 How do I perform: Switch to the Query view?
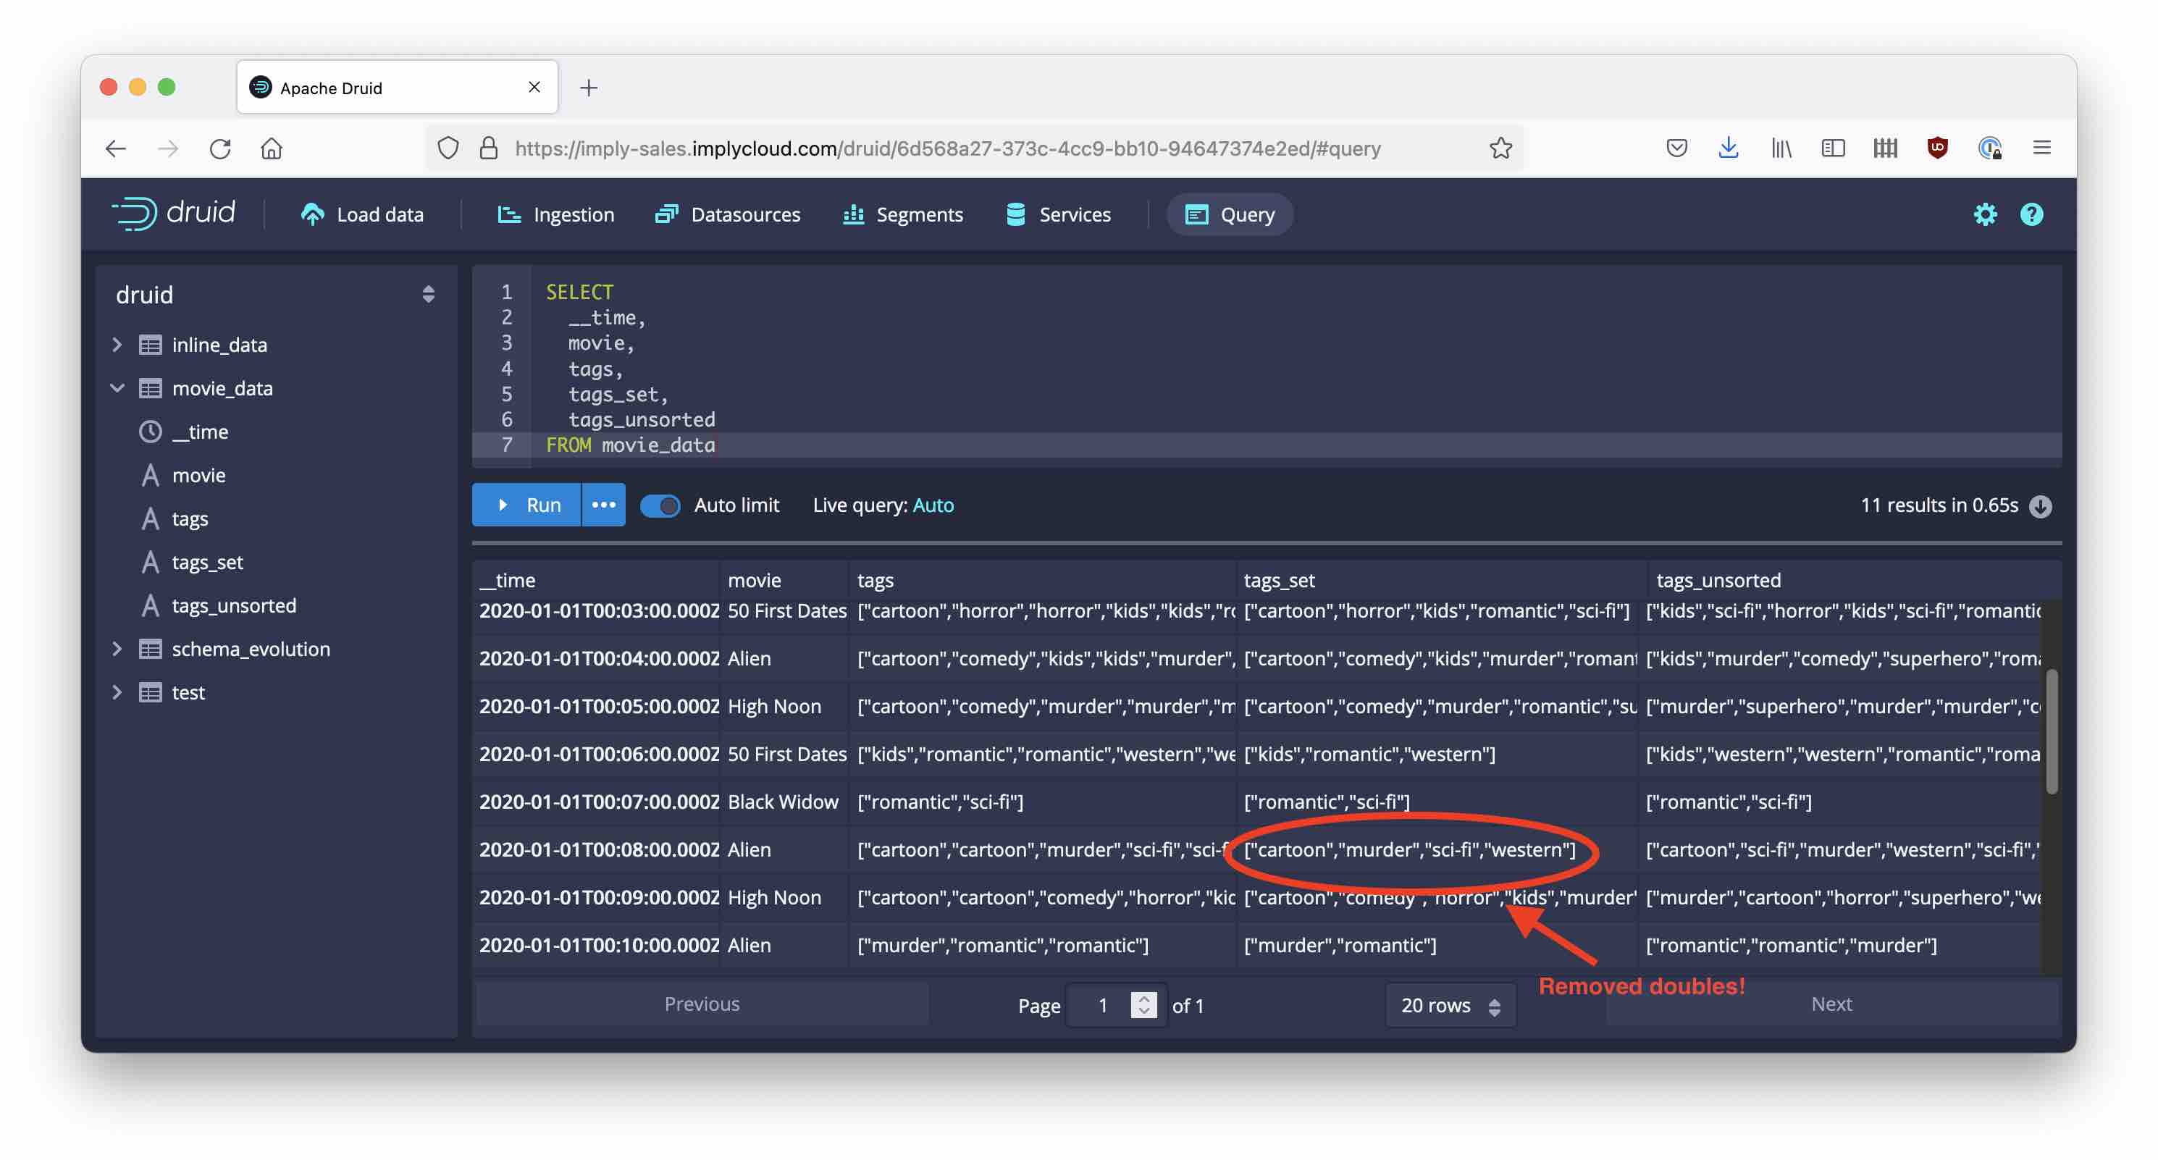pos(1229,214)
